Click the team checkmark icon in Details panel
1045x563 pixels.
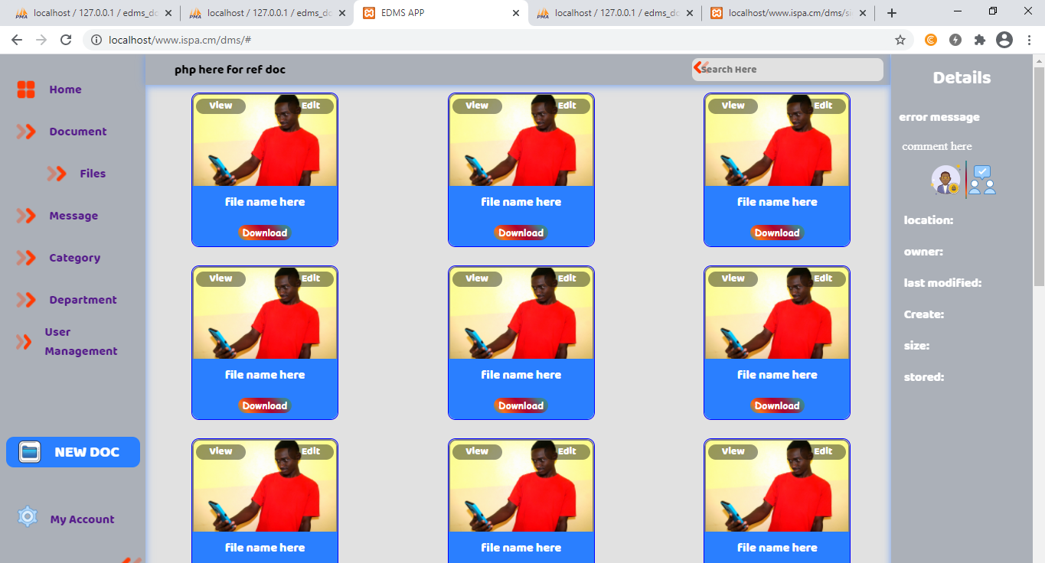[x=982, y=180]
